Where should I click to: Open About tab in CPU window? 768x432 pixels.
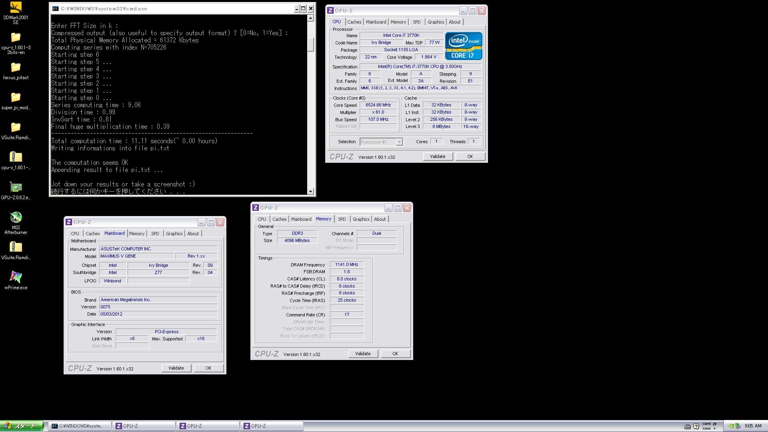[454, 22]
